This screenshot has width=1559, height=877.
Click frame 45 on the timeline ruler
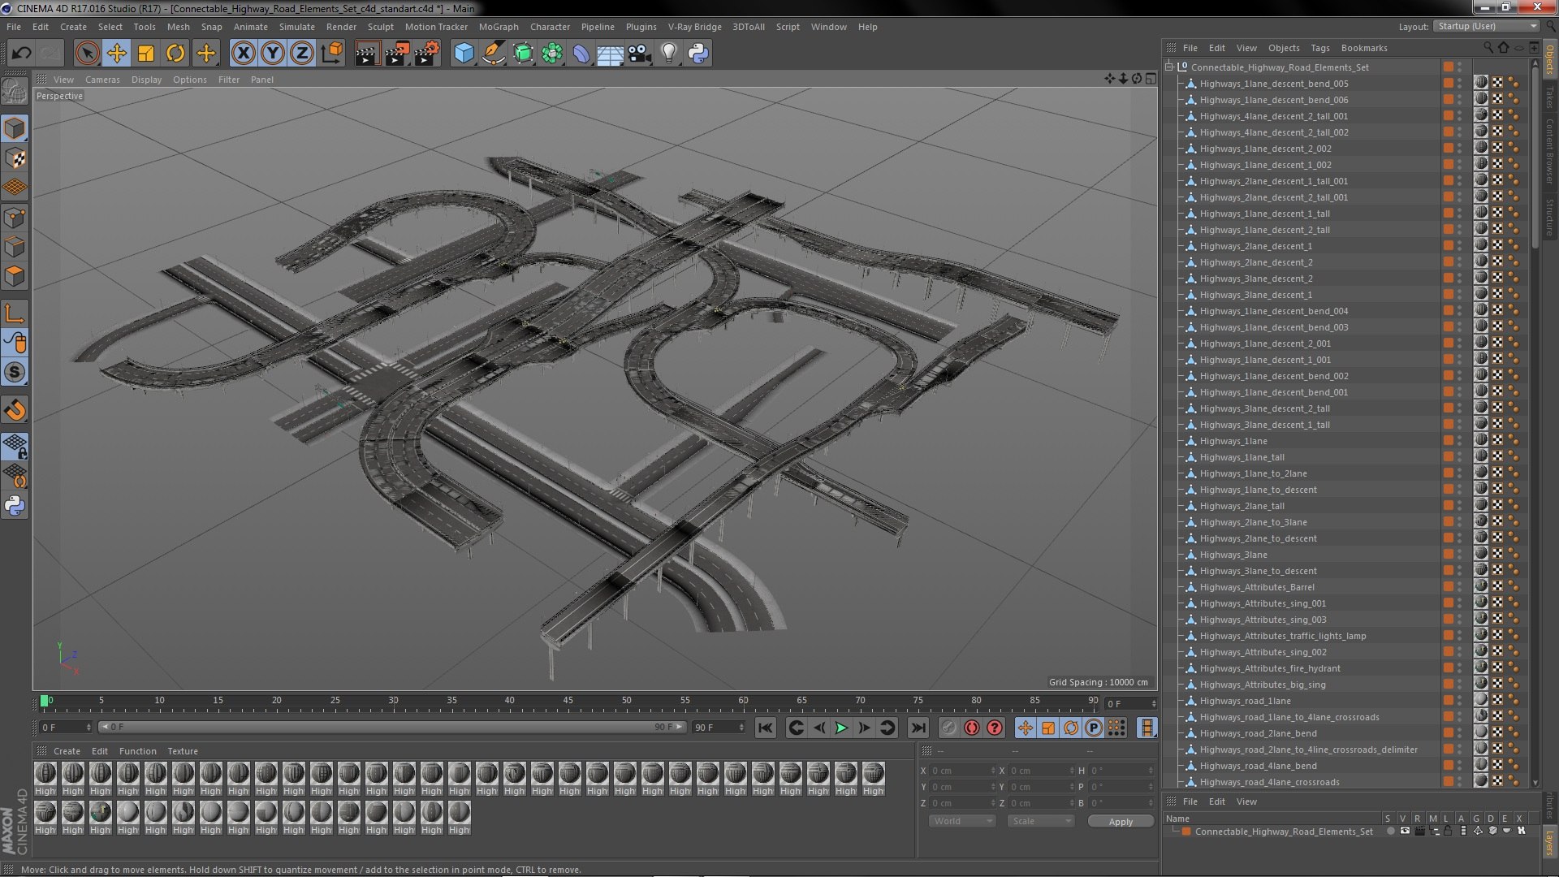568,702
